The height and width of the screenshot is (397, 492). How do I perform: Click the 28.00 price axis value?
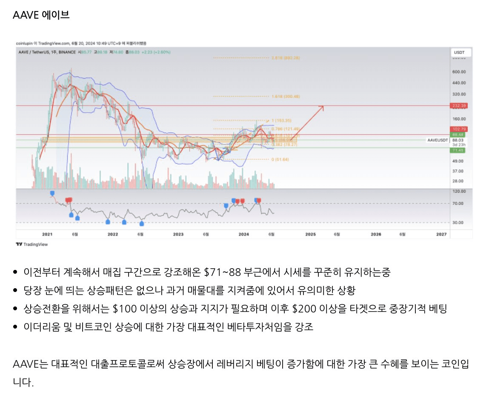click(x=458, y=181)
